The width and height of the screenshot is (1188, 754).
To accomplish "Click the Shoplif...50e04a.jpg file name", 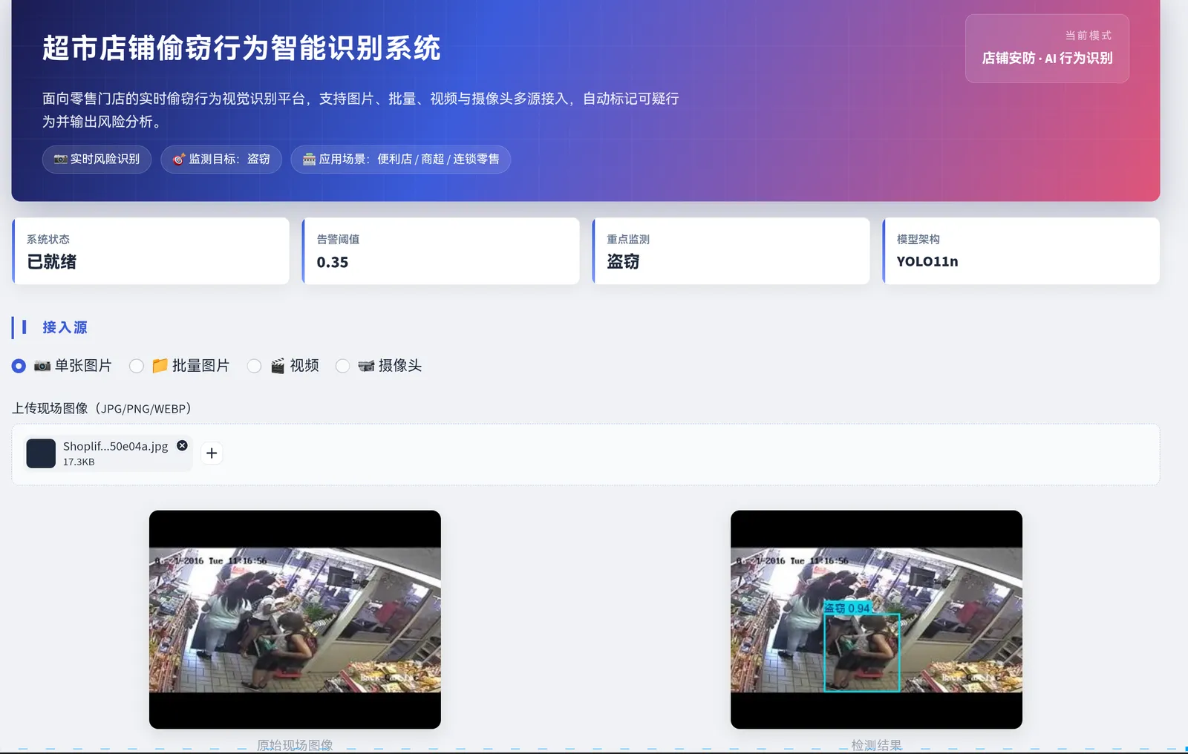I will pos(115,446).
